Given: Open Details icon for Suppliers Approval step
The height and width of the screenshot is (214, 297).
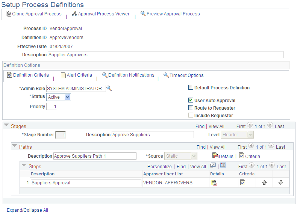Looking at the screenshot, I should pyautogui.click(x=214, y=182).
